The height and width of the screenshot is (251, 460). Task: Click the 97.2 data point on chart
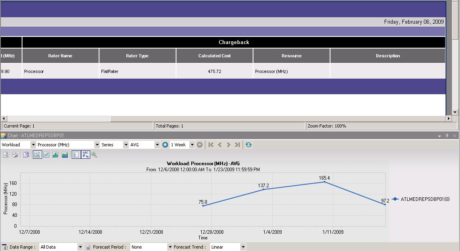tap(385, 204)
